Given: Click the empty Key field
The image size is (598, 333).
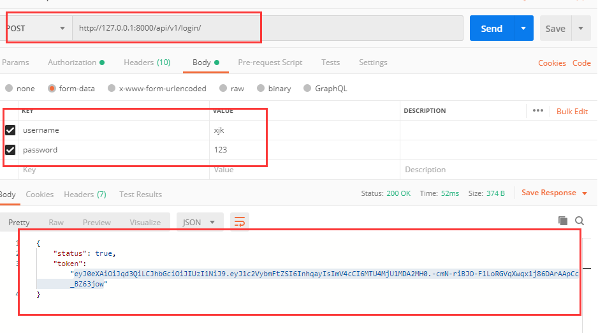Looking at the screenshot, I should (113, 170).
